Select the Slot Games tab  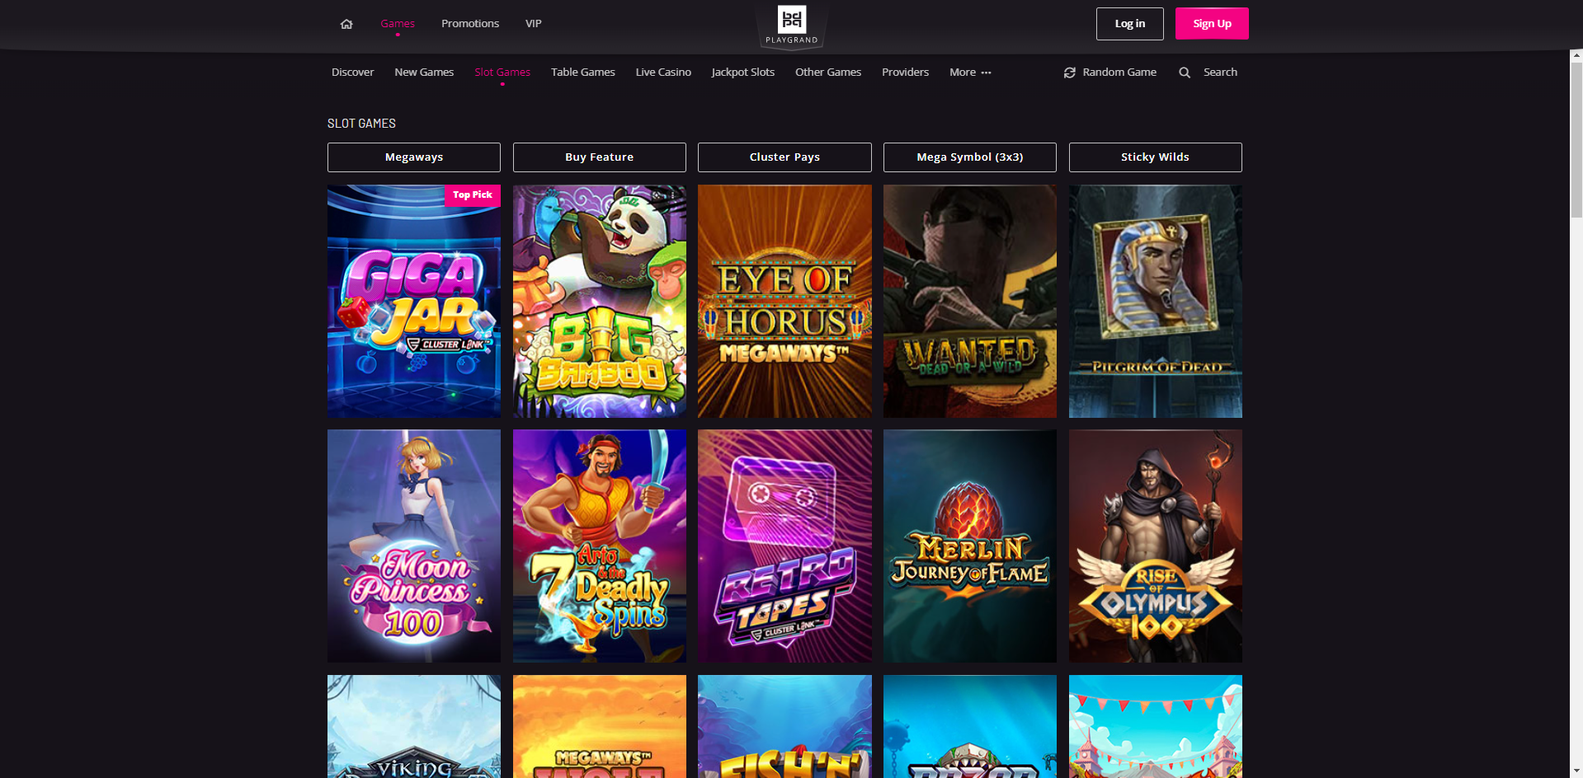502,73
